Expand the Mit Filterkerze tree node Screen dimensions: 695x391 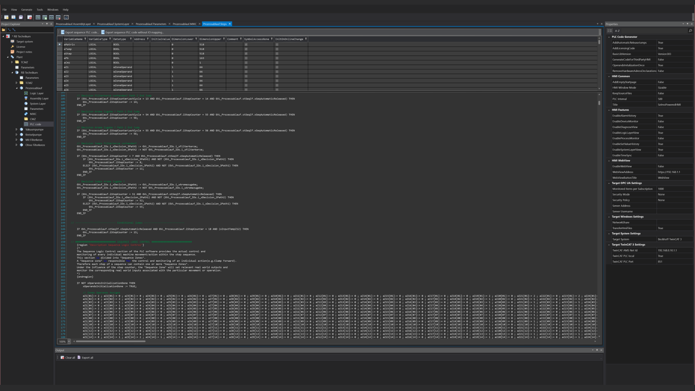17,140
